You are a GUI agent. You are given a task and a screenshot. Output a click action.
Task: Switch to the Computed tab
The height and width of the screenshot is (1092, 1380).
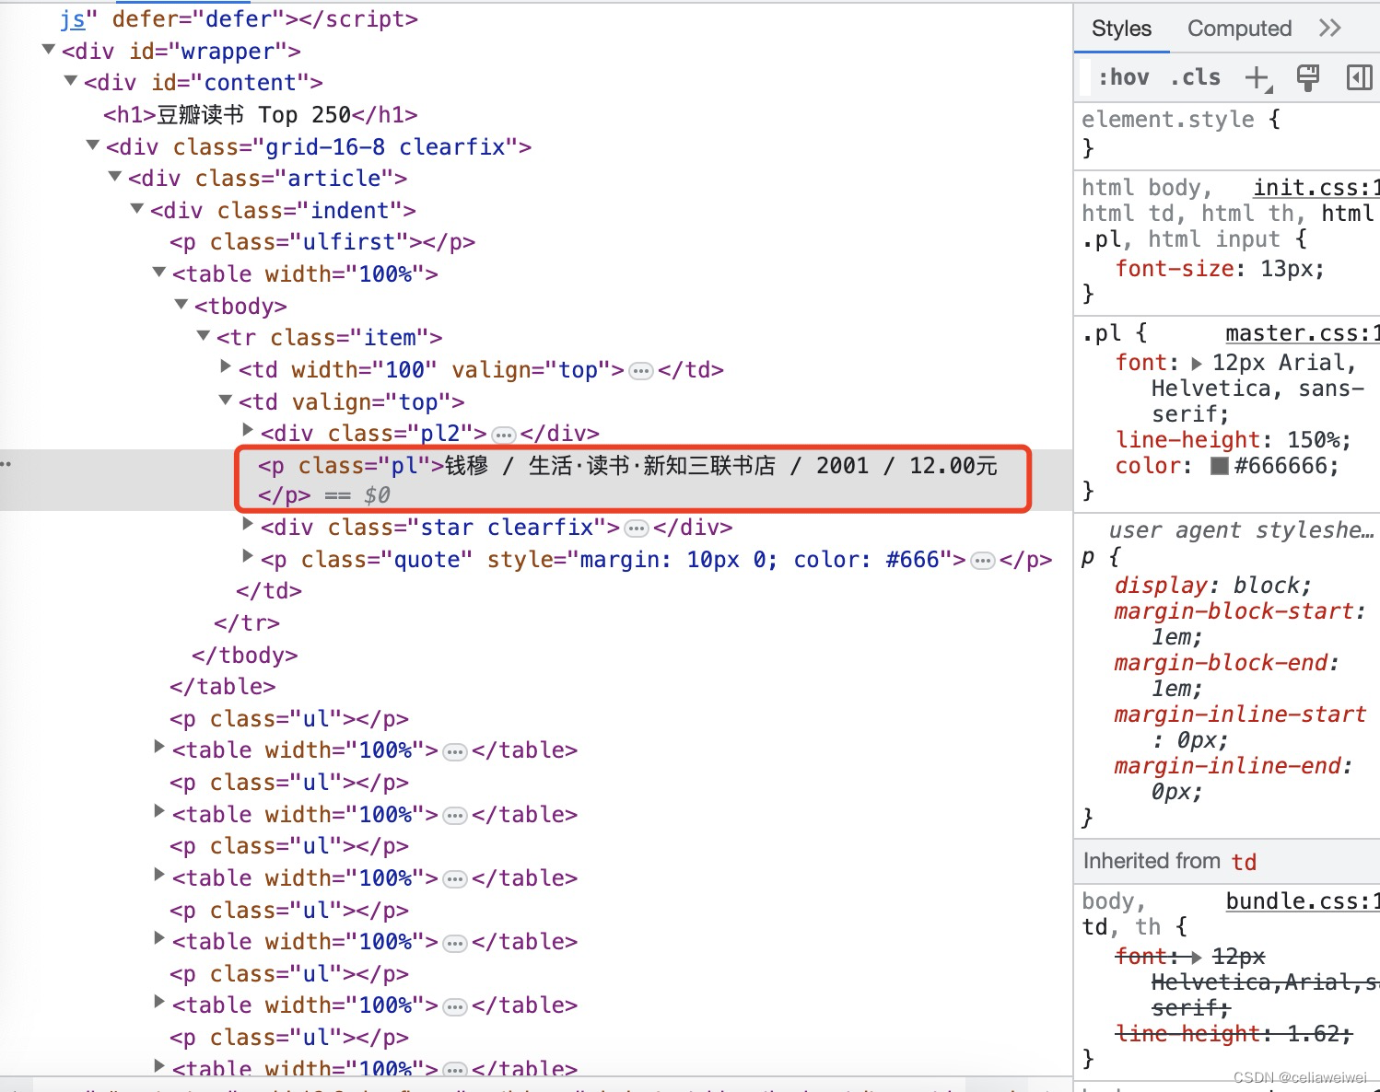(x=1239, y=29)
